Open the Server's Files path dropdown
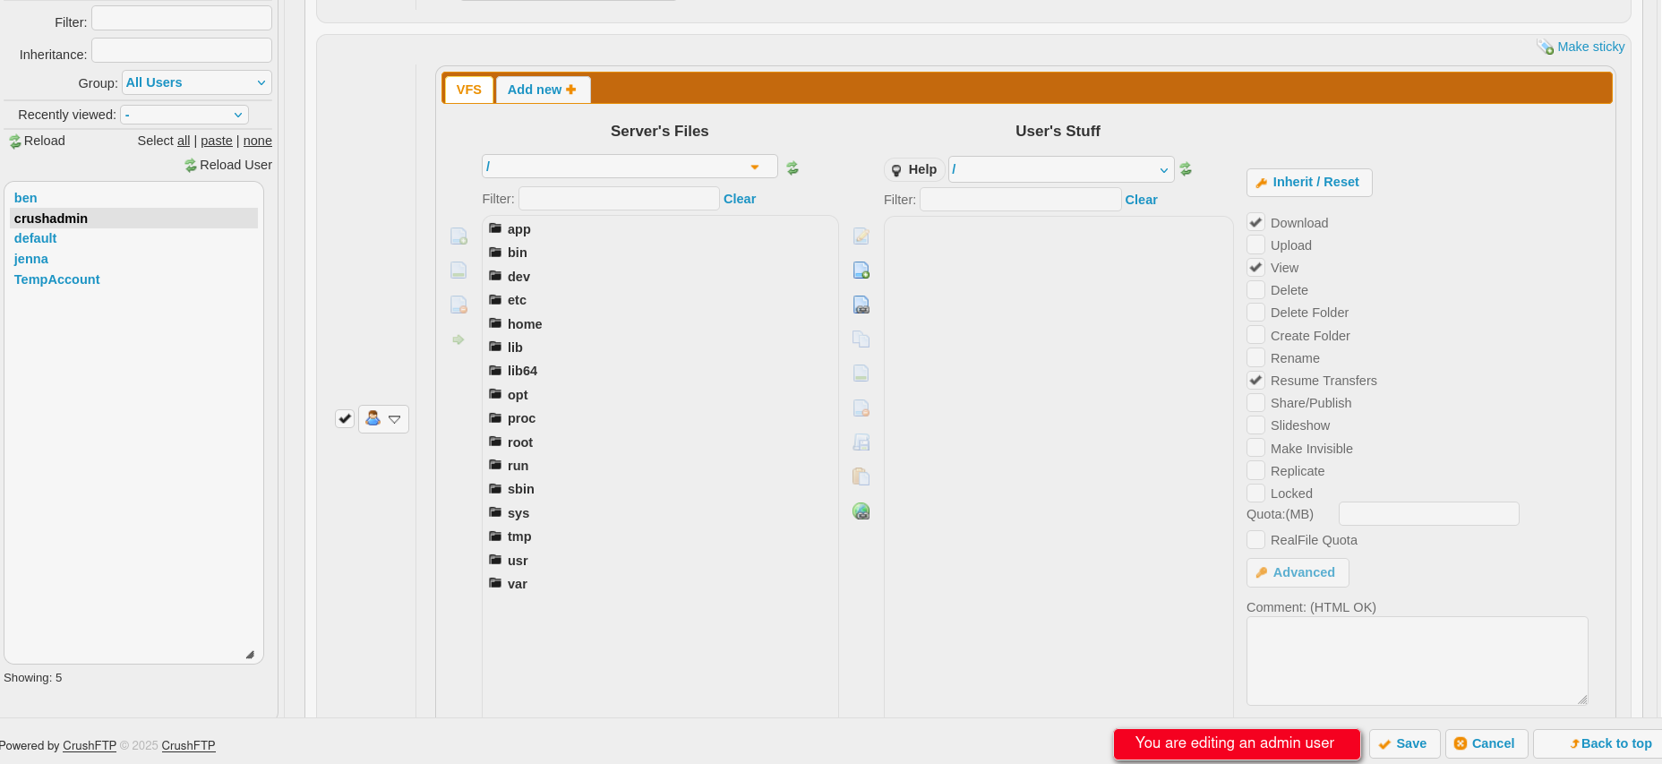This screenshot has width=1662, height=764. coord(630,167)
